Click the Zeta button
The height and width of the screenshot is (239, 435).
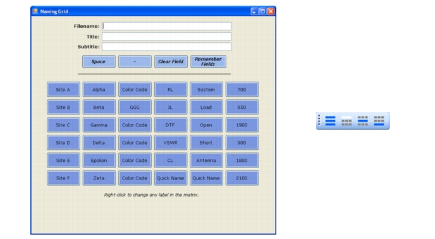[99, 178]
